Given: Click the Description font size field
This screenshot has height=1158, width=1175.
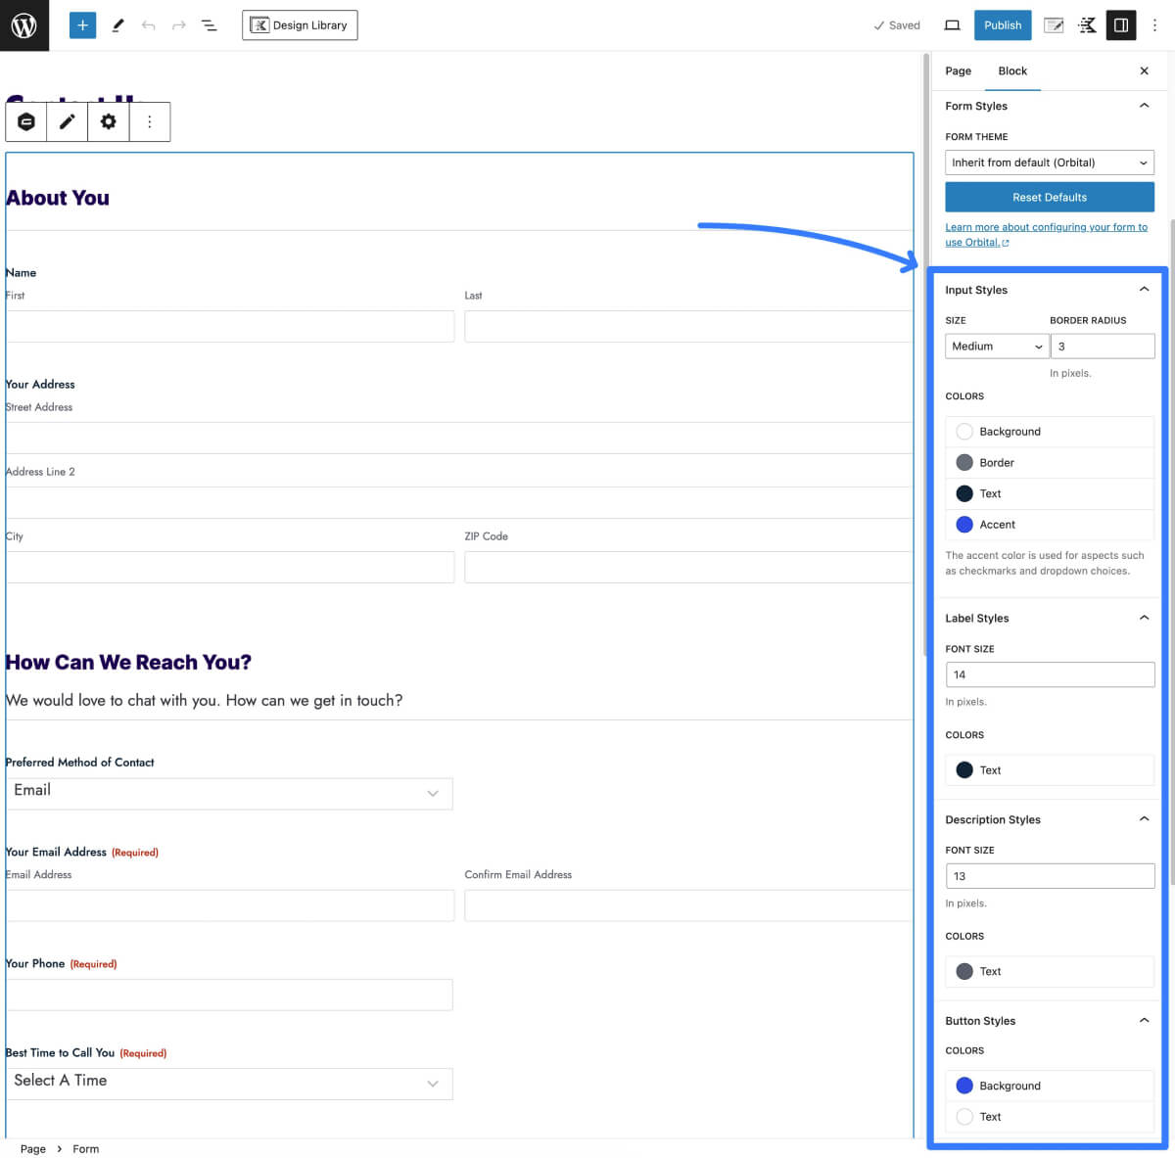Looking at the screenshot, I should tap(1050, 876).
